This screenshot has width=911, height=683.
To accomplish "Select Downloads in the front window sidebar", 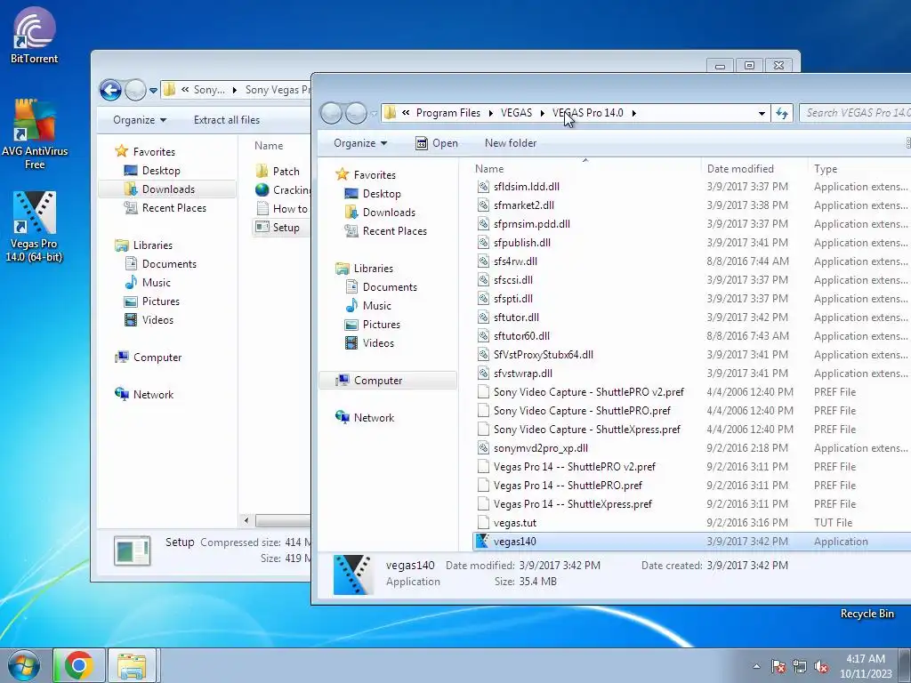I will coord(388,212).
